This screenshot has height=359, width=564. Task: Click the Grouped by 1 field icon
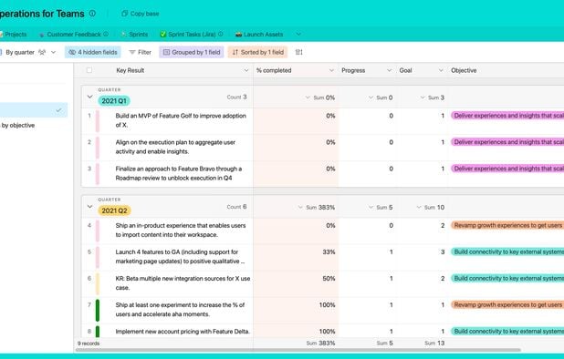(x=166, y=52)
